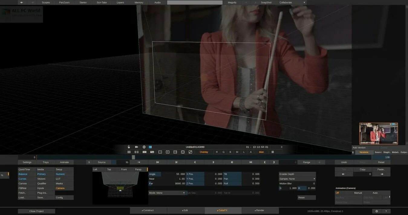The height and width of the screenshot is (215, 408).
Task: Click the left arrow under the Copy button
Action: click(343, 174)
